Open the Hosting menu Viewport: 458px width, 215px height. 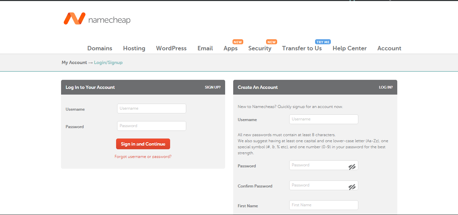pyautogui.click(x=134, y=48)
